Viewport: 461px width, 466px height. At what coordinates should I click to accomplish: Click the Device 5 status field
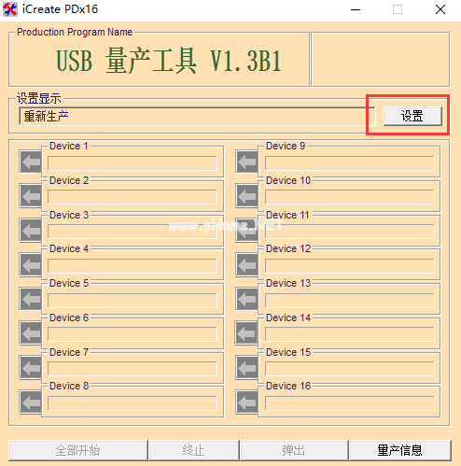133,301
